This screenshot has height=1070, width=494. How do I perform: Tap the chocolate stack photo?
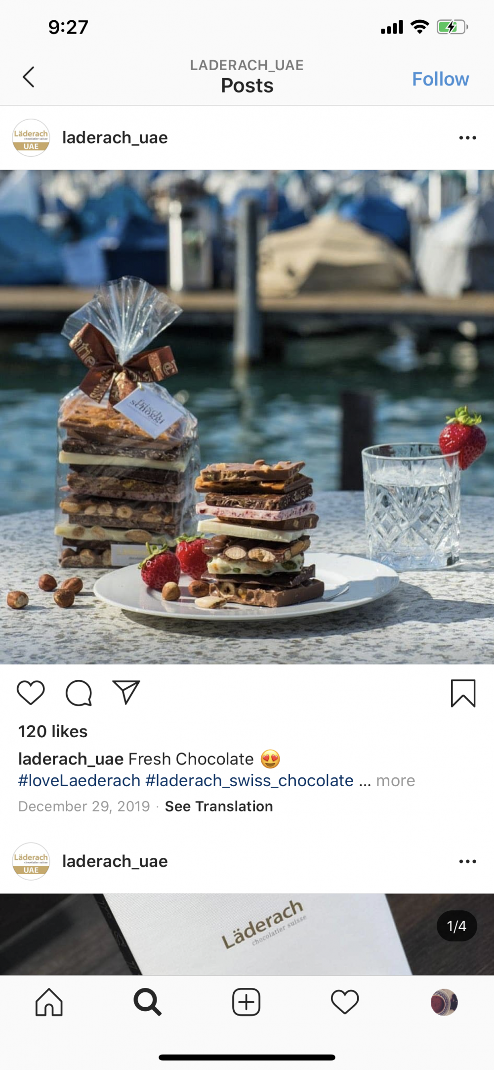point(247,417)
